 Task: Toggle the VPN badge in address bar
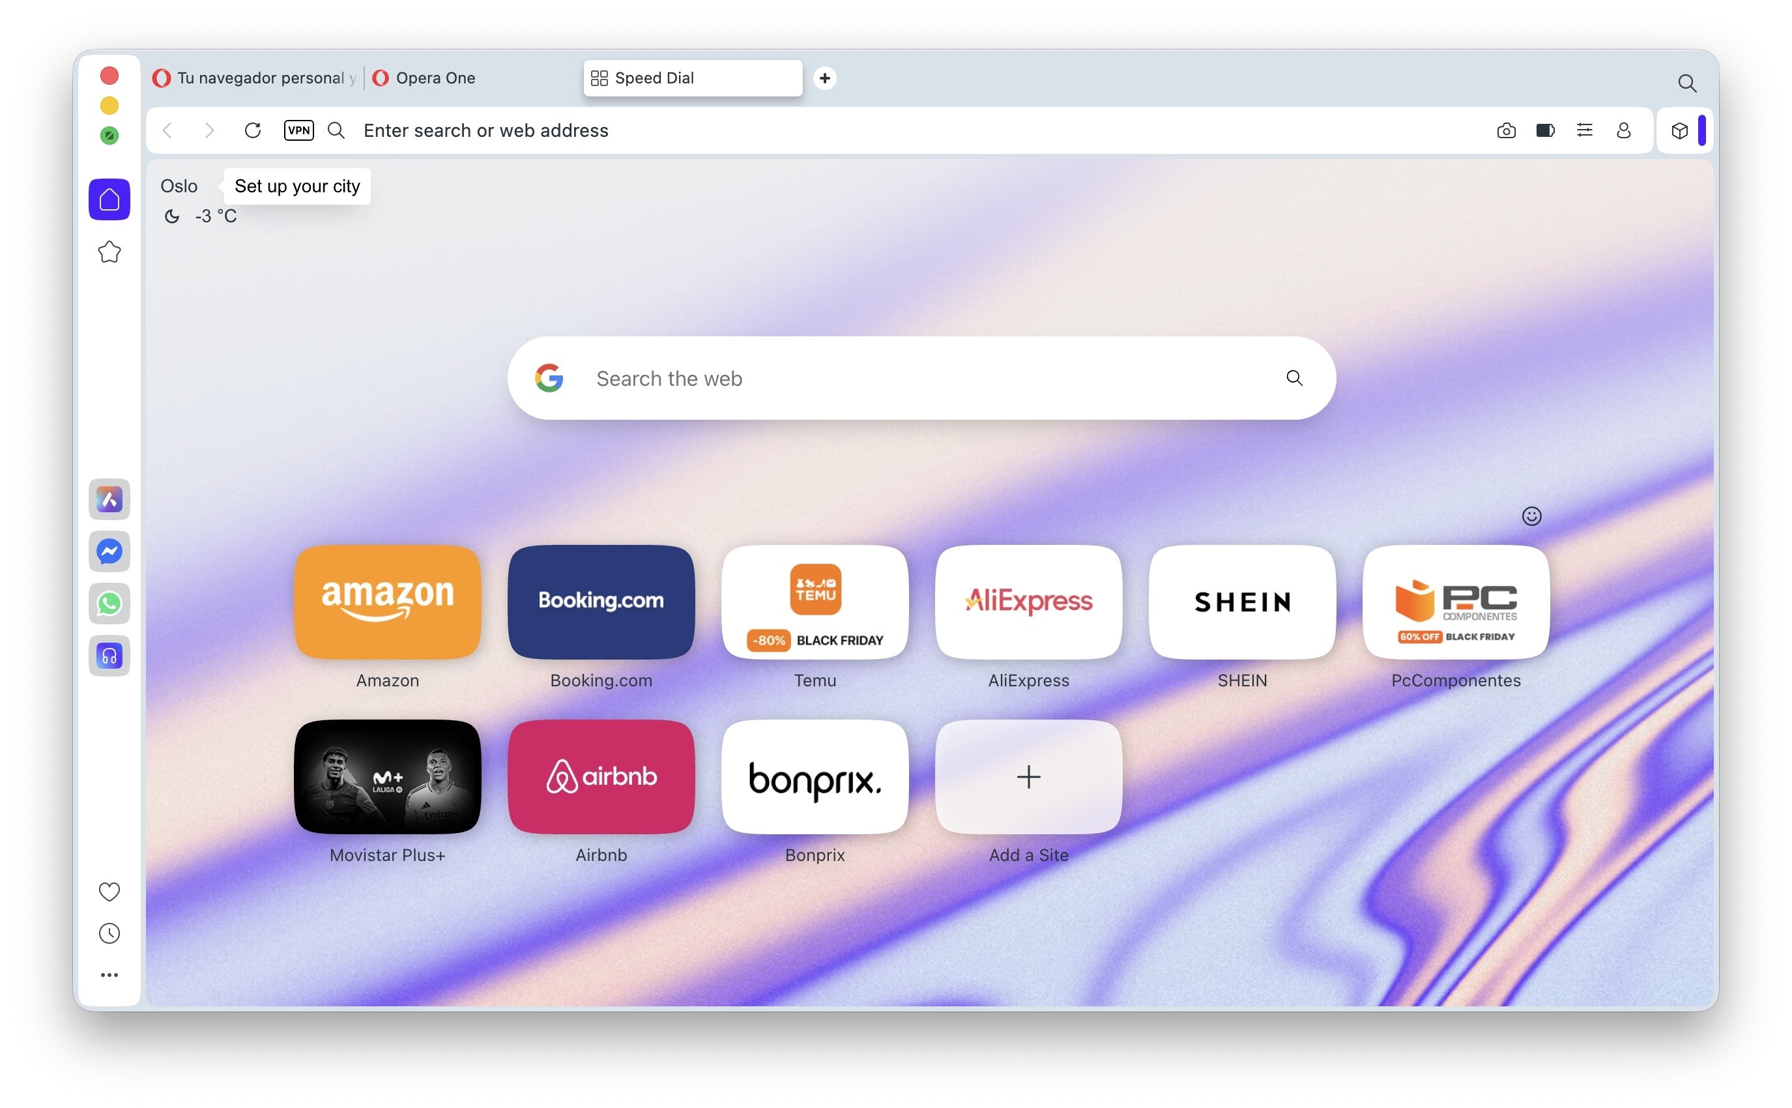coord(299,130)
